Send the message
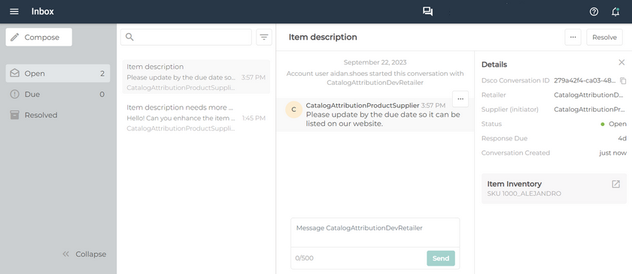This screenshot has width=632, height=274. point(441,258)
